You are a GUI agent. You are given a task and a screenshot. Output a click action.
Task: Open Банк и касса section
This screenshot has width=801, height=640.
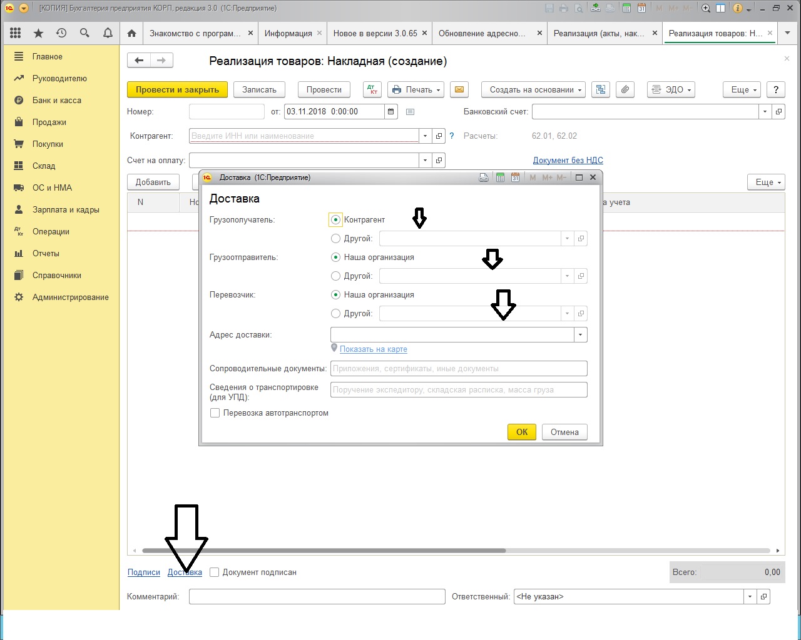coord(57,100)
